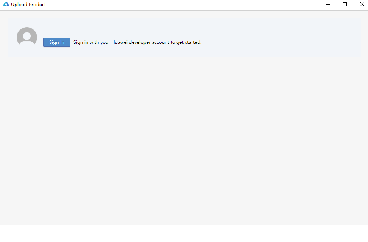Screen dimensions: 368x242
Task: Click "get started" at the prompt's end
Action: tap(188, 42)
